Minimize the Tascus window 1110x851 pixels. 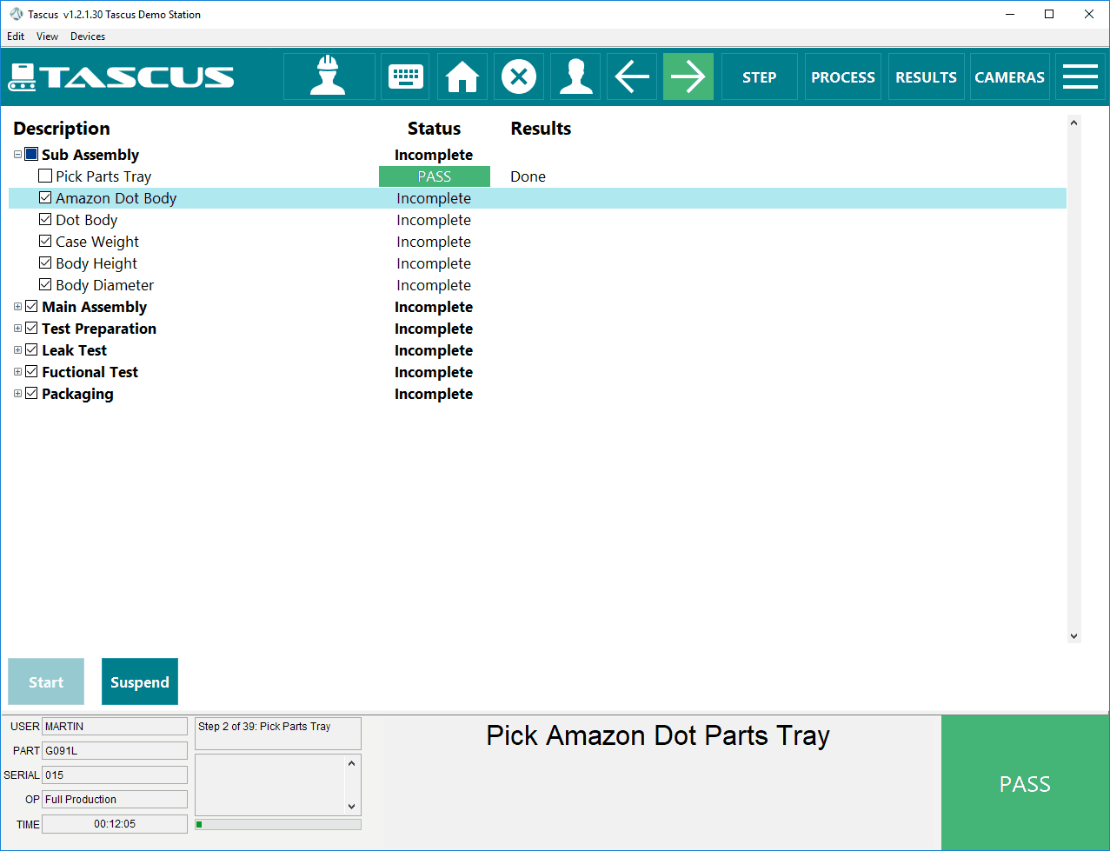click(1011, 14)
